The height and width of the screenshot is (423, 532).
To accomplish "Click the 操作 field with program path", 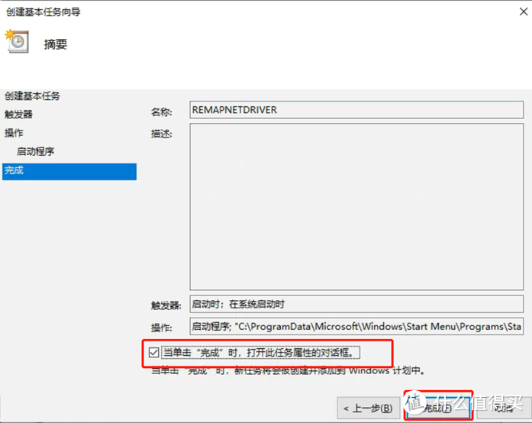I will click(x=356, y=326).
